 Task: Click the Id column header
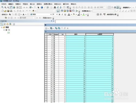62,34
